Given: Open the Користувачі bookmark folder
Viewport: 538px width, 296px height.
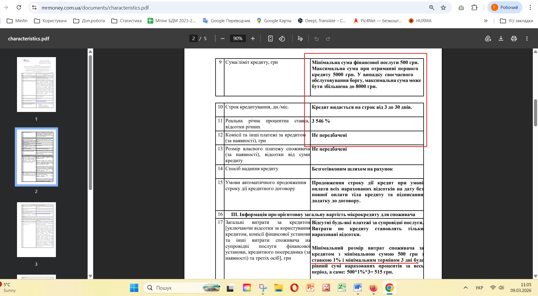Looking at the screenshot, I should click(50, 21).
